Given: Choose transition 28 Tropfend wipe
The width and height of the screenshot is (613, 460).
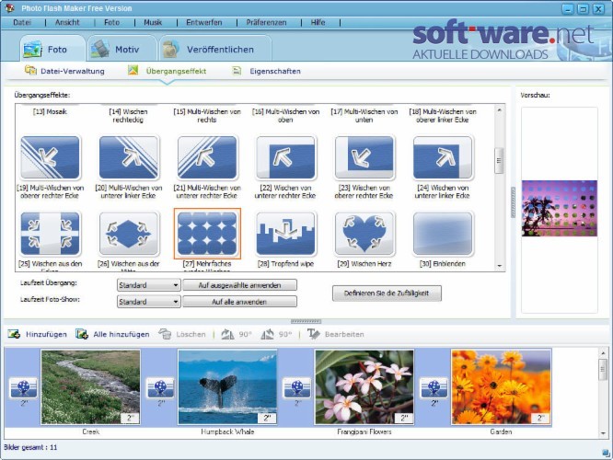Looking at the screenshot, I should pos(285,234).
